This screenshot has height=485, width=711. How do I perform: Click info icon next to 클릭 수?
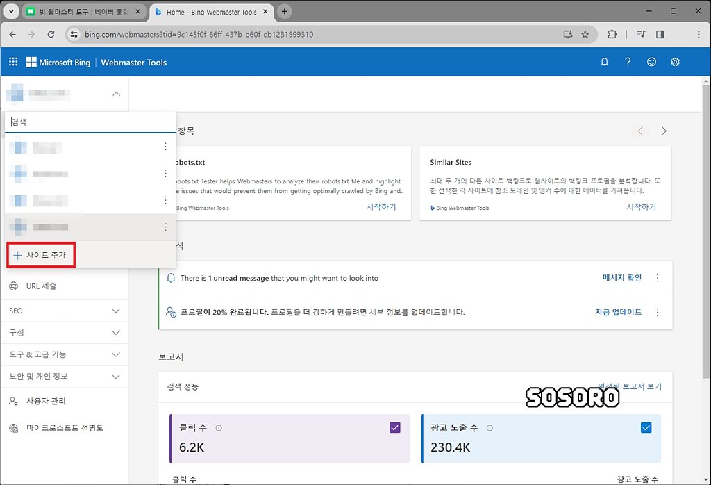tap(219, 428)
